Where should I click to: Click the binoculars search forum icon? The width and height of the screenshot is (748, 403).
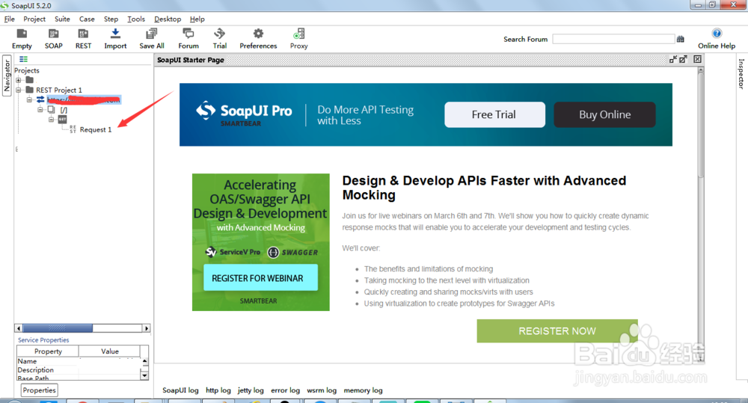click(680, 39)
